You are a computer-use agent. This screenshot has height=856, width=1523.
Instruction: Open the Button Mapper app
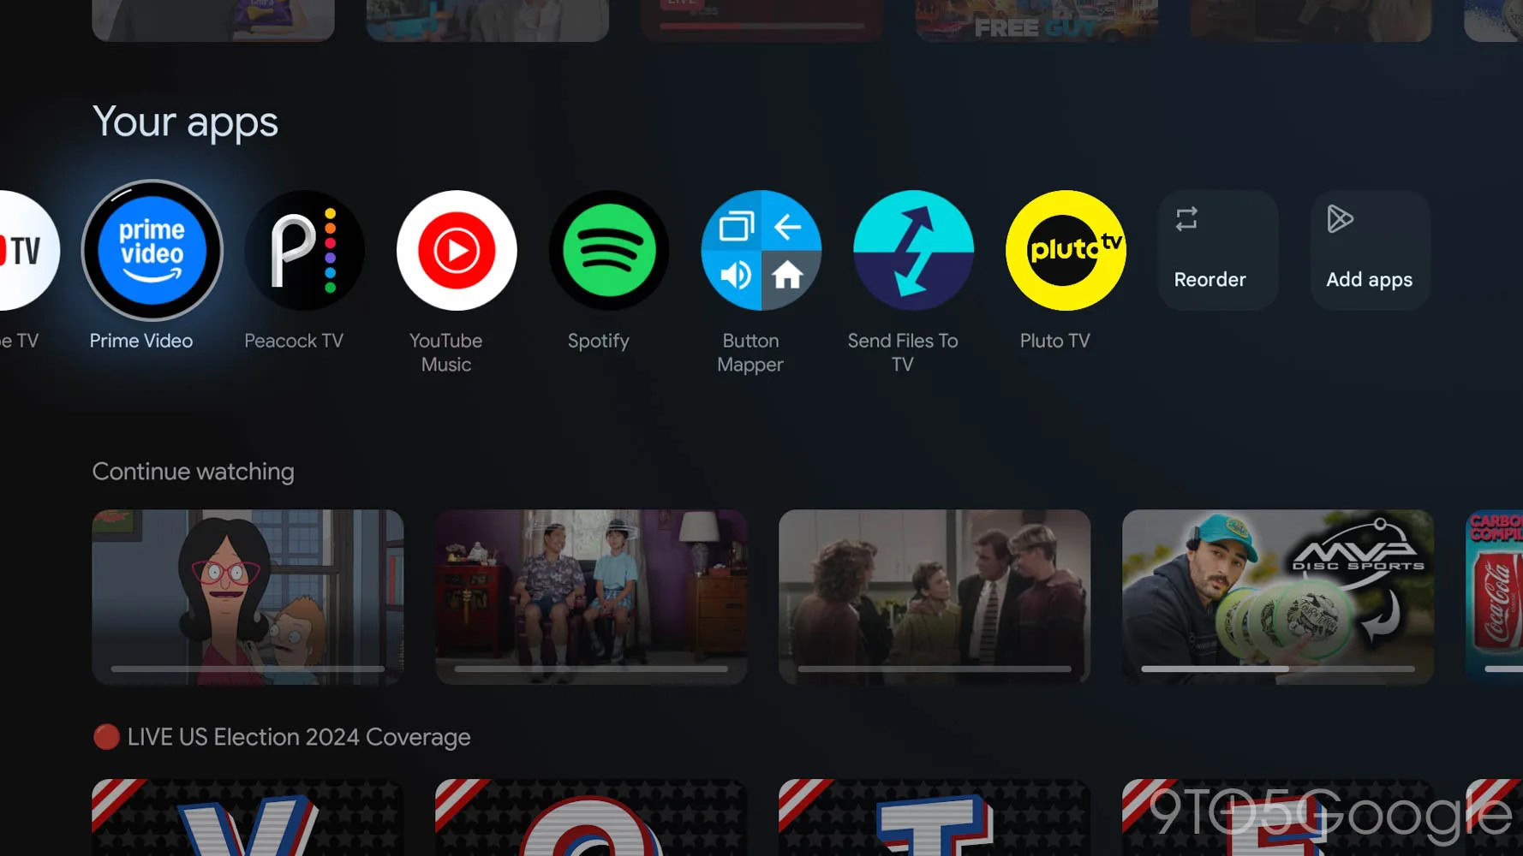click(x=761, y=250)
